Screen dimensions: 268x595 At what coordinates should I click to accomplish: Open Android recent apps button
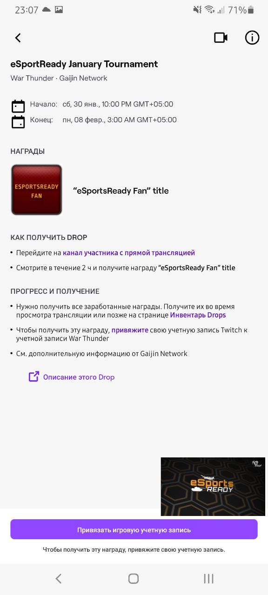(x=208, y=578)
